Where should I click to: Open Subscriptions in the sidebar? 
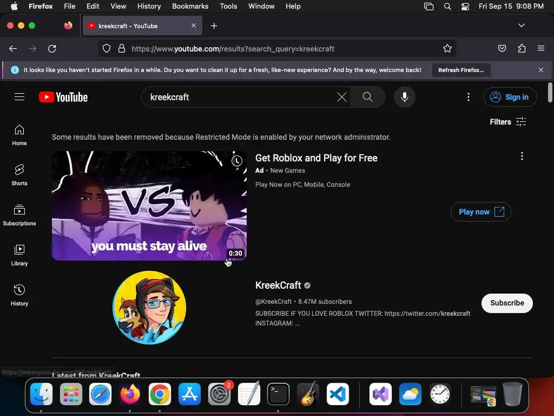(19, 215)
